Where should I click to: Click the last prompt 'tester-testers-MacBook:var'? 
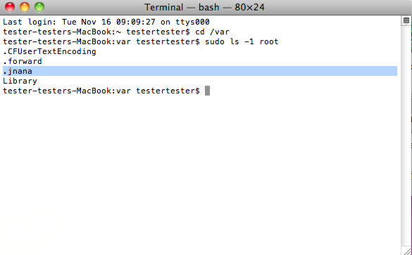coord(67,91)
